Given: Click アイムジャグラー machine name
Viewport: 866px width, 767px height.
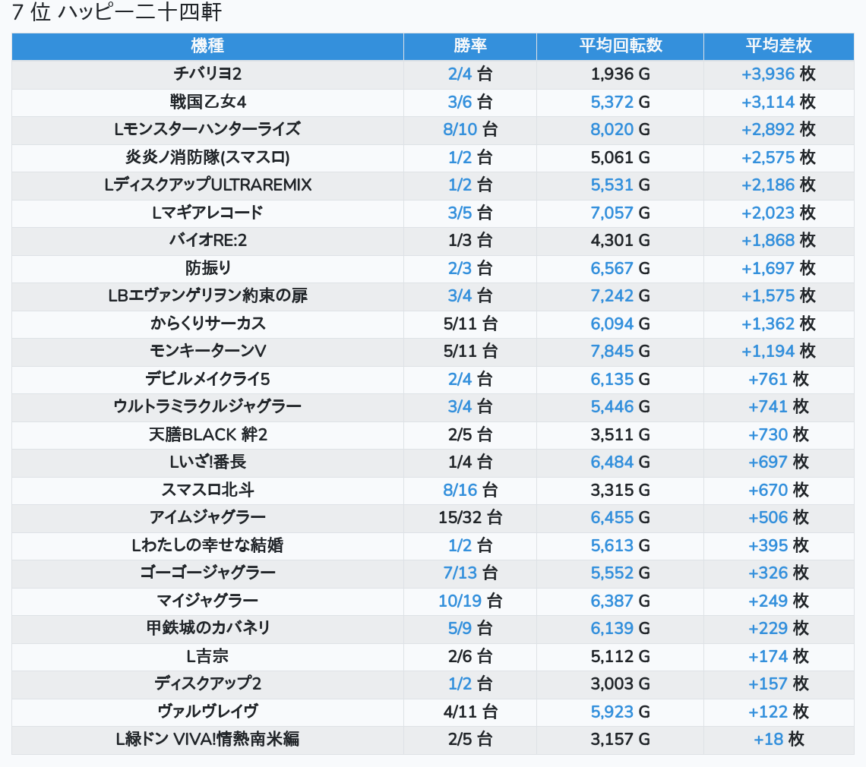Looking at the screenshot, I should pyautogui.click(x=207, y=518).
